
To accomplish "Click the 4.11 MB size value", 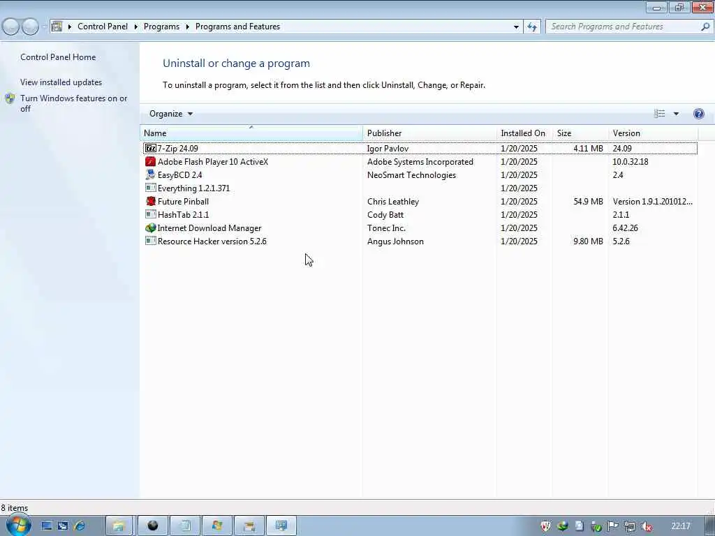I will [588, 148].
